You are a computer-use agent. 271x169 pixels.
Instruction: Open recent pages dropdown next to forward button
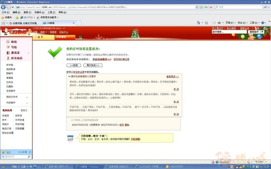click(13, 8)
